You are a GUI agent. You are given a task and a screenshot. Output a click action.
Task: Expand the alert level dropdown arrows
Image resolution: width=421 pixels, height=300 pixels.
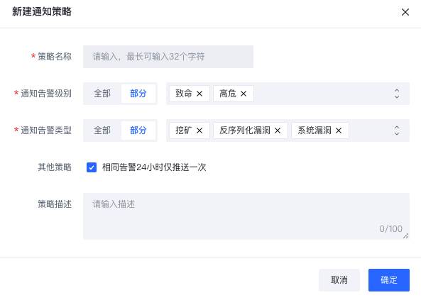pyautogui.click(x=397, y=94)
